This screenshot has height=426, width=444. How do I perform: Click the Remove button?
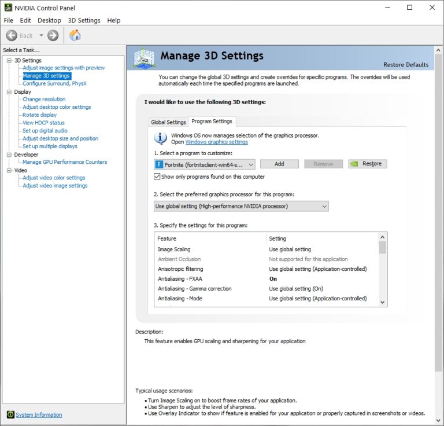[323, 164]
